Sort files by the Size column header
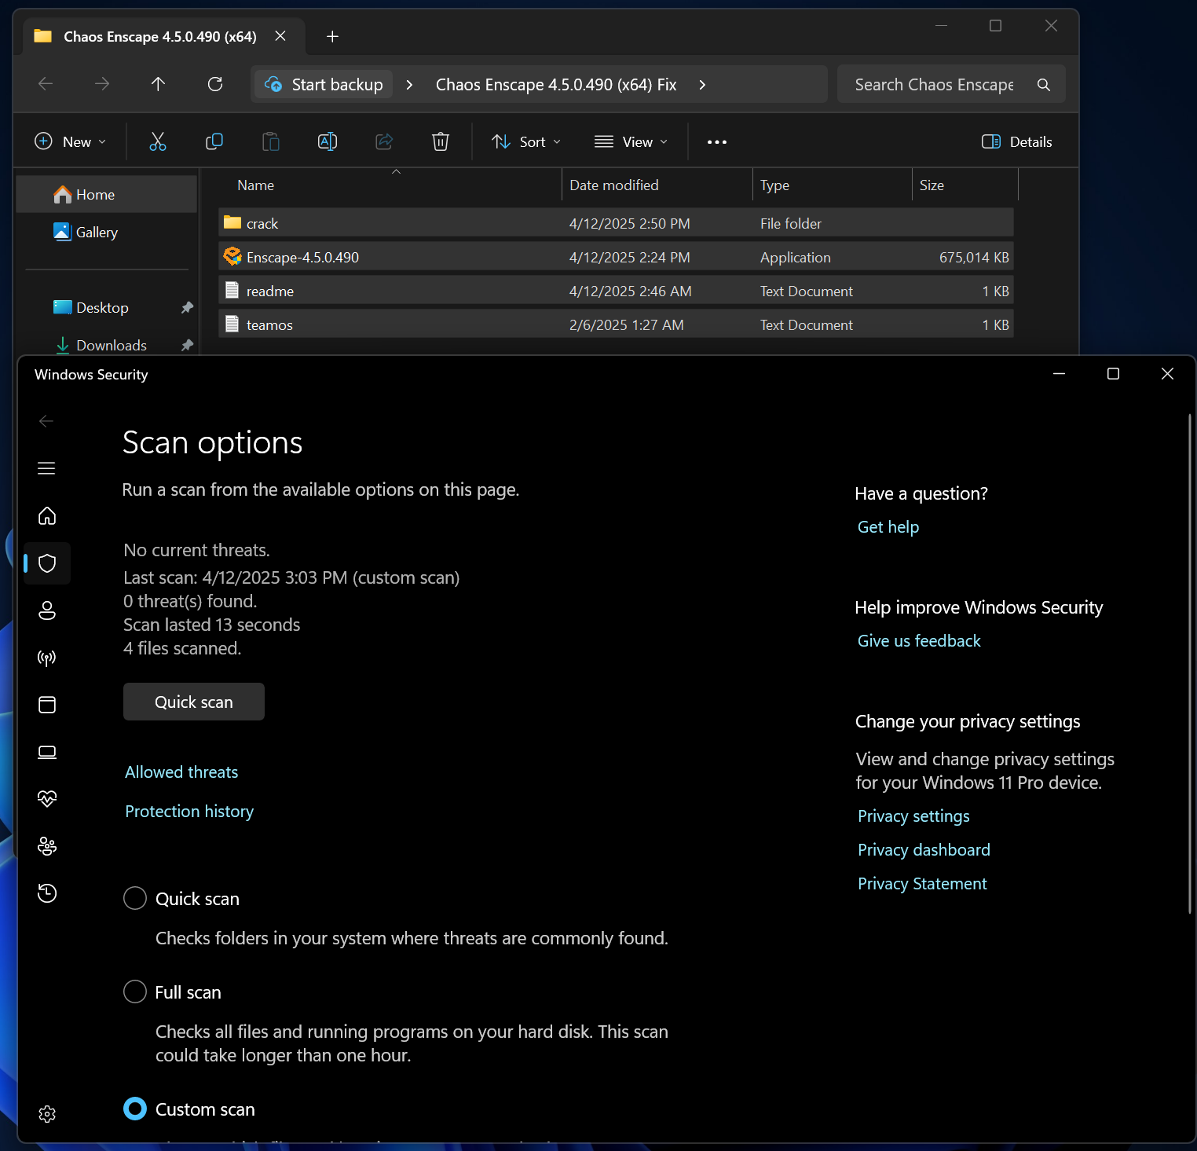 (932, 185)
